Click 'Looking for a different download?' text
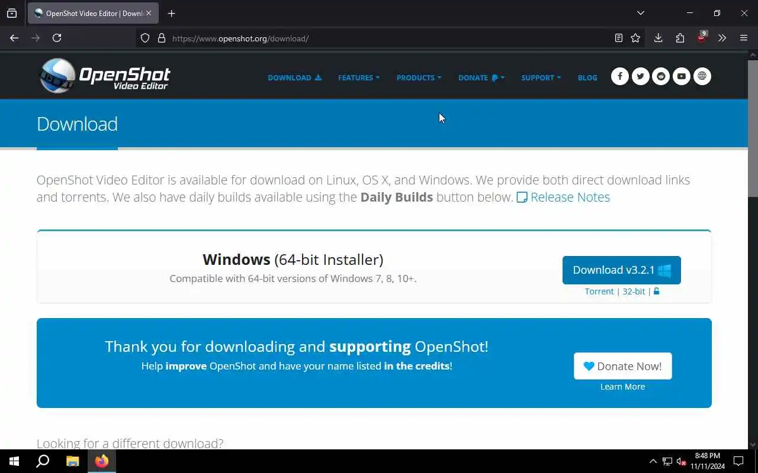The image size is (758, 473). [130, 443]
